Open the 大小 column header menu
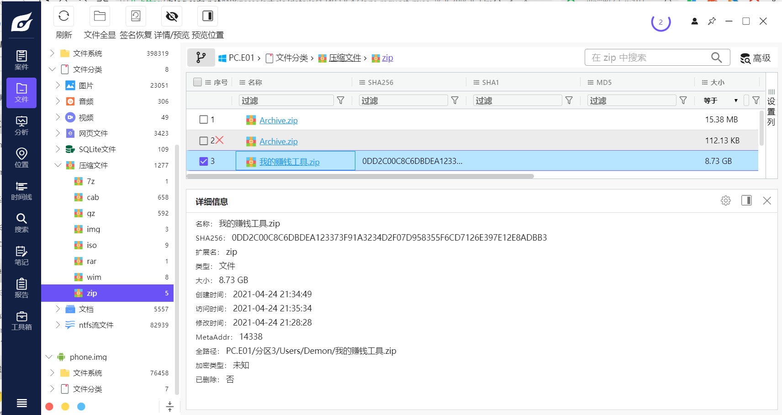This screenshot has width=782, height=415. [x=705, y=83]
